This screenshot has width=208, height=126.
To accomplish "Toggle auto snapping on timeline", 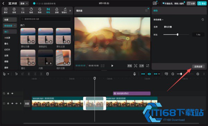I will (149, 74).
